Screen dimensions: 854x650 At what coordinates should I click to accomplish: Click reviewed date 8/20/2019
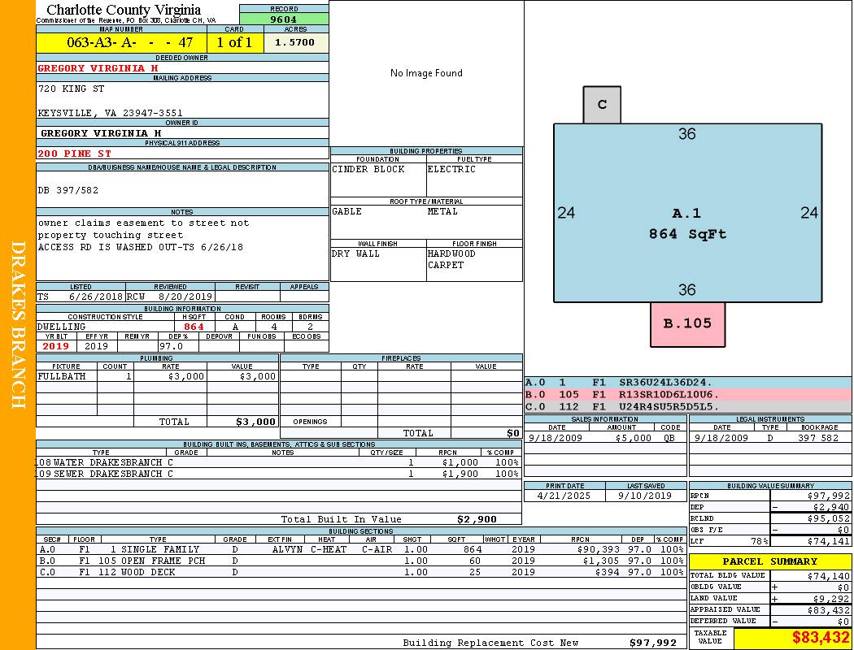click(x=185, y=297)
